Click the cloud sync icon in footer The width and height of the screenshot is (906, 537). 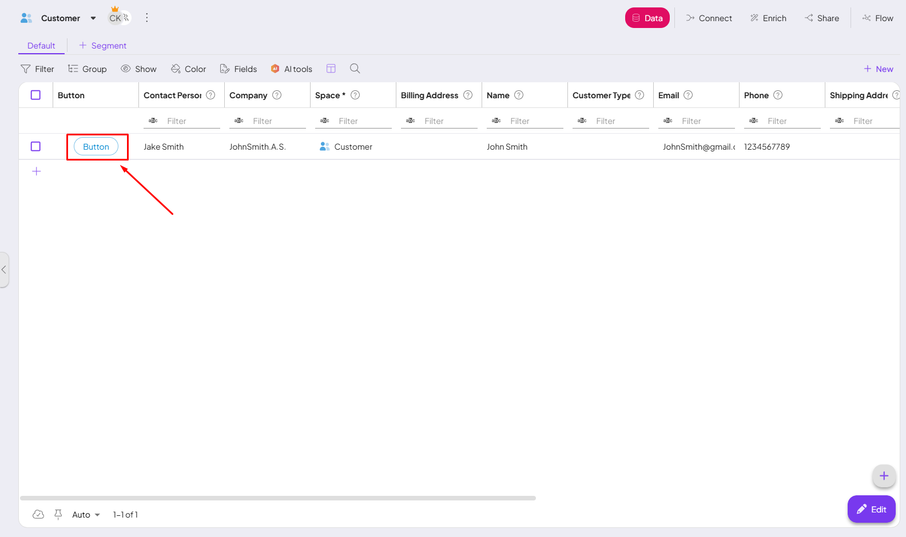coord(38,515)
